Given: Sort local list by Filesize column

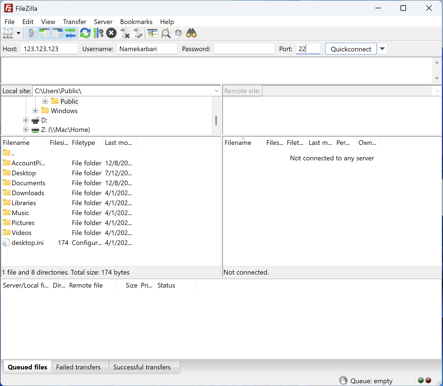Looking at the screenshot, I should pos(59,143).
